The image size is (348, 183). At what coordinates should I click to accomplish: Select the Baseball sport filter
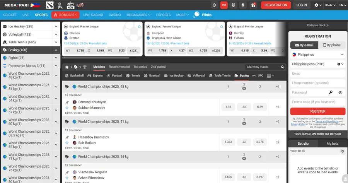click(x=152, y=75)
